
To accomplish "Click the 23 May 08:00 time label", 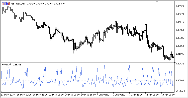I will [x=56, y=95].
